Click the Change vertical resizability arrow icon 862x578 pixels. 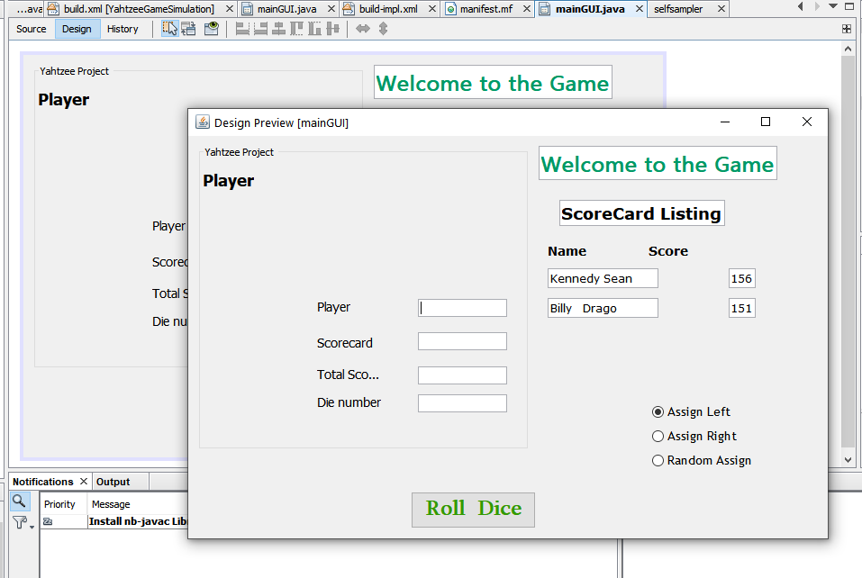point(383,29)
